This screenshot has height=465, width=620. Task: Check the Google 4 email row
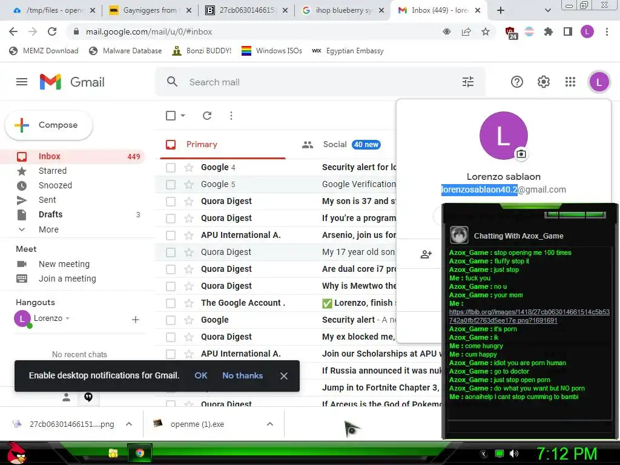171,167
